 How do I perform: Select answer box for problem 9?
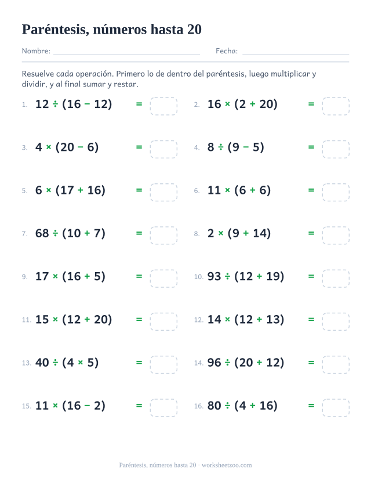(163, 279)
